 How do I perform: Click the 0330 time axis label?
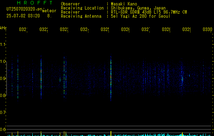[x=208, y=30]
